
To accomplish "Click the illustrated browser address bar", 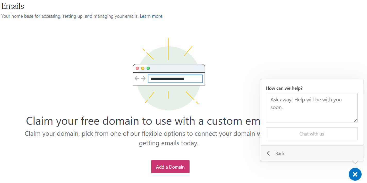I will [x=175, y=79].
